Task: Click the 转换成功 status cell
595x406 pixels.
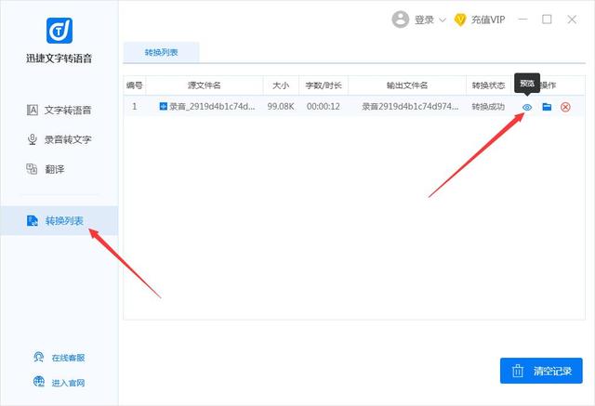Action: [x=488, y=107]
